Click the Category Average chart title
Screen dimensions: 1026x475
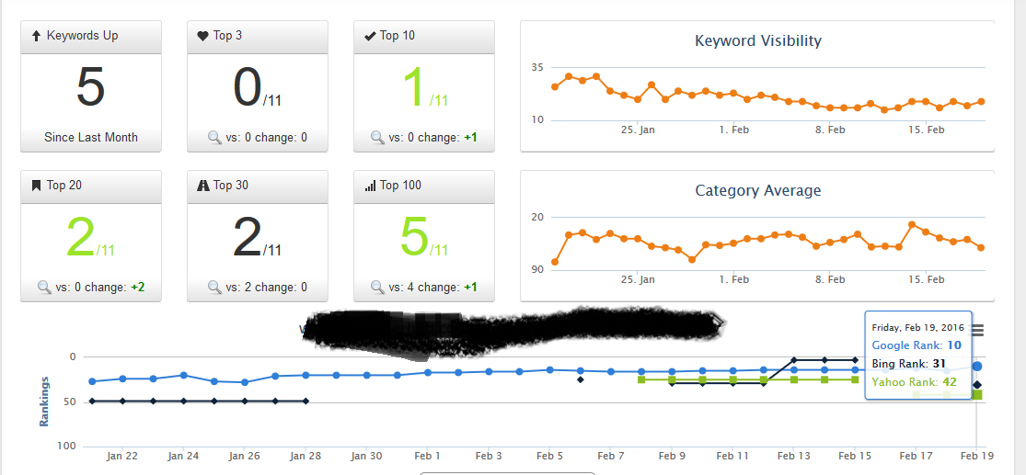(x=757, y=191)
